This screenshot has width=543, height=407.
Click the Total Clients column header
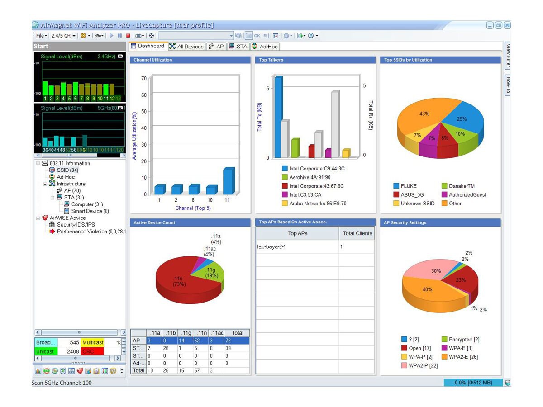click(x=357, y=233)
